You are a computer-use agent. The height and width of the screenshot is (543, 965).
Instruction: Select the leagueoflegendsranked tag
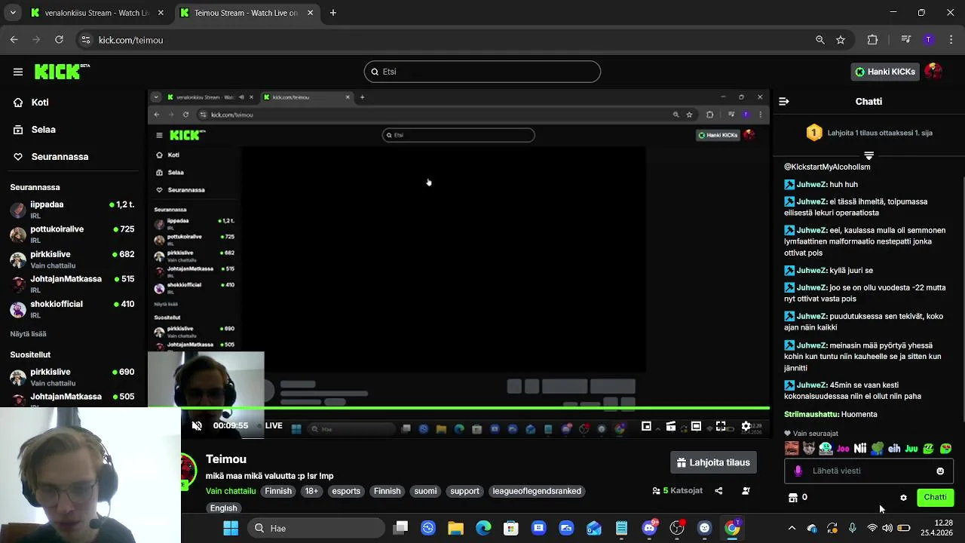tap(537, 491)
